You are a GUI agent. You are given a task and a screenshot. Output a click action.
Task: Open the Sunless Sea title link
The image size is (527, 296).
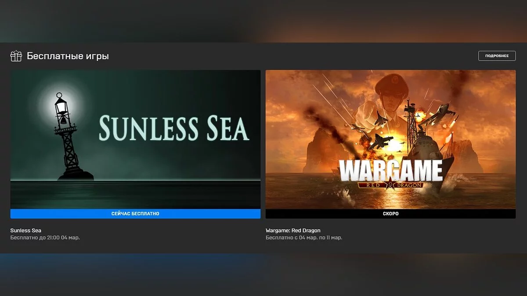26,230
